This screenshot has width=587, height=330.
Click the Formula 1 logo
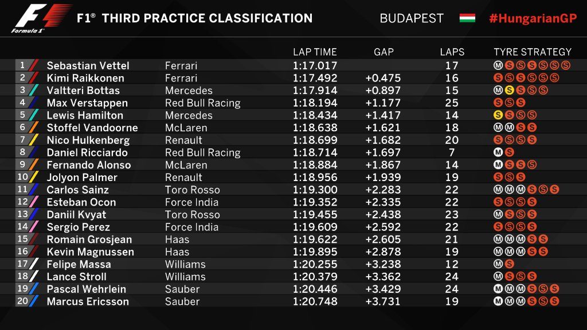point(40,19)
